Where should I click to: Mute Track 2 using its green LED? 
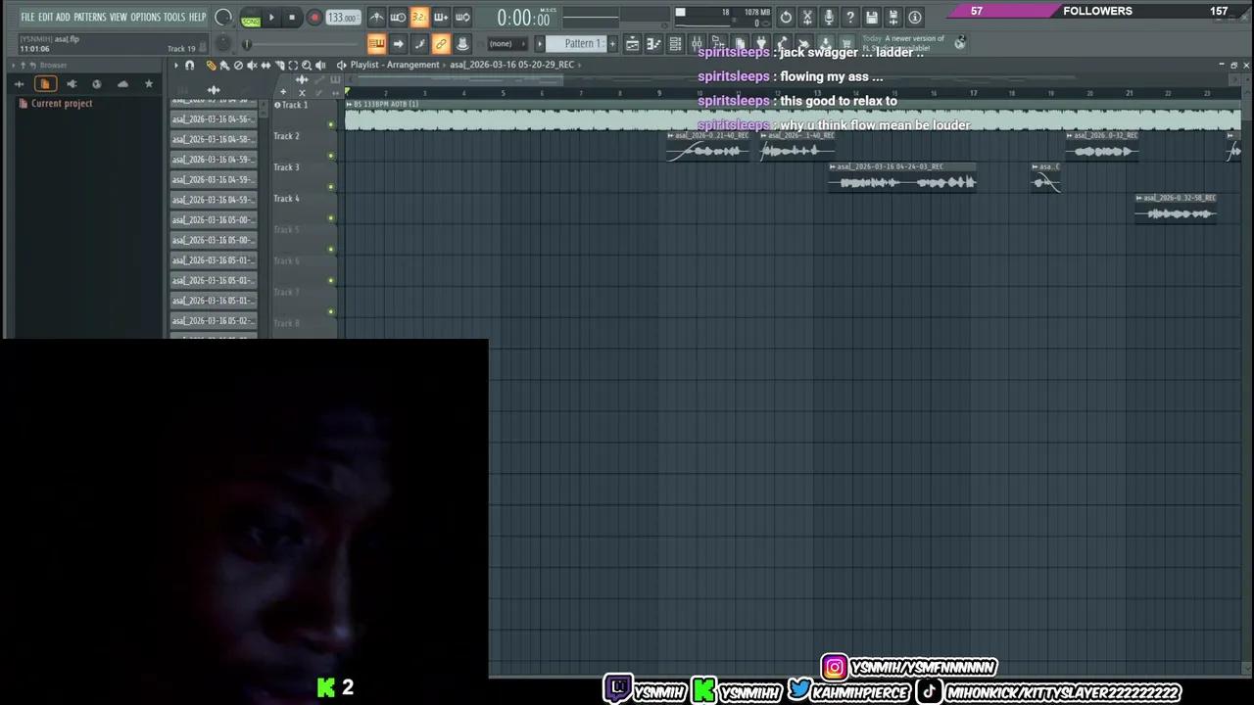pyautogui.click(x=331, y=156)
